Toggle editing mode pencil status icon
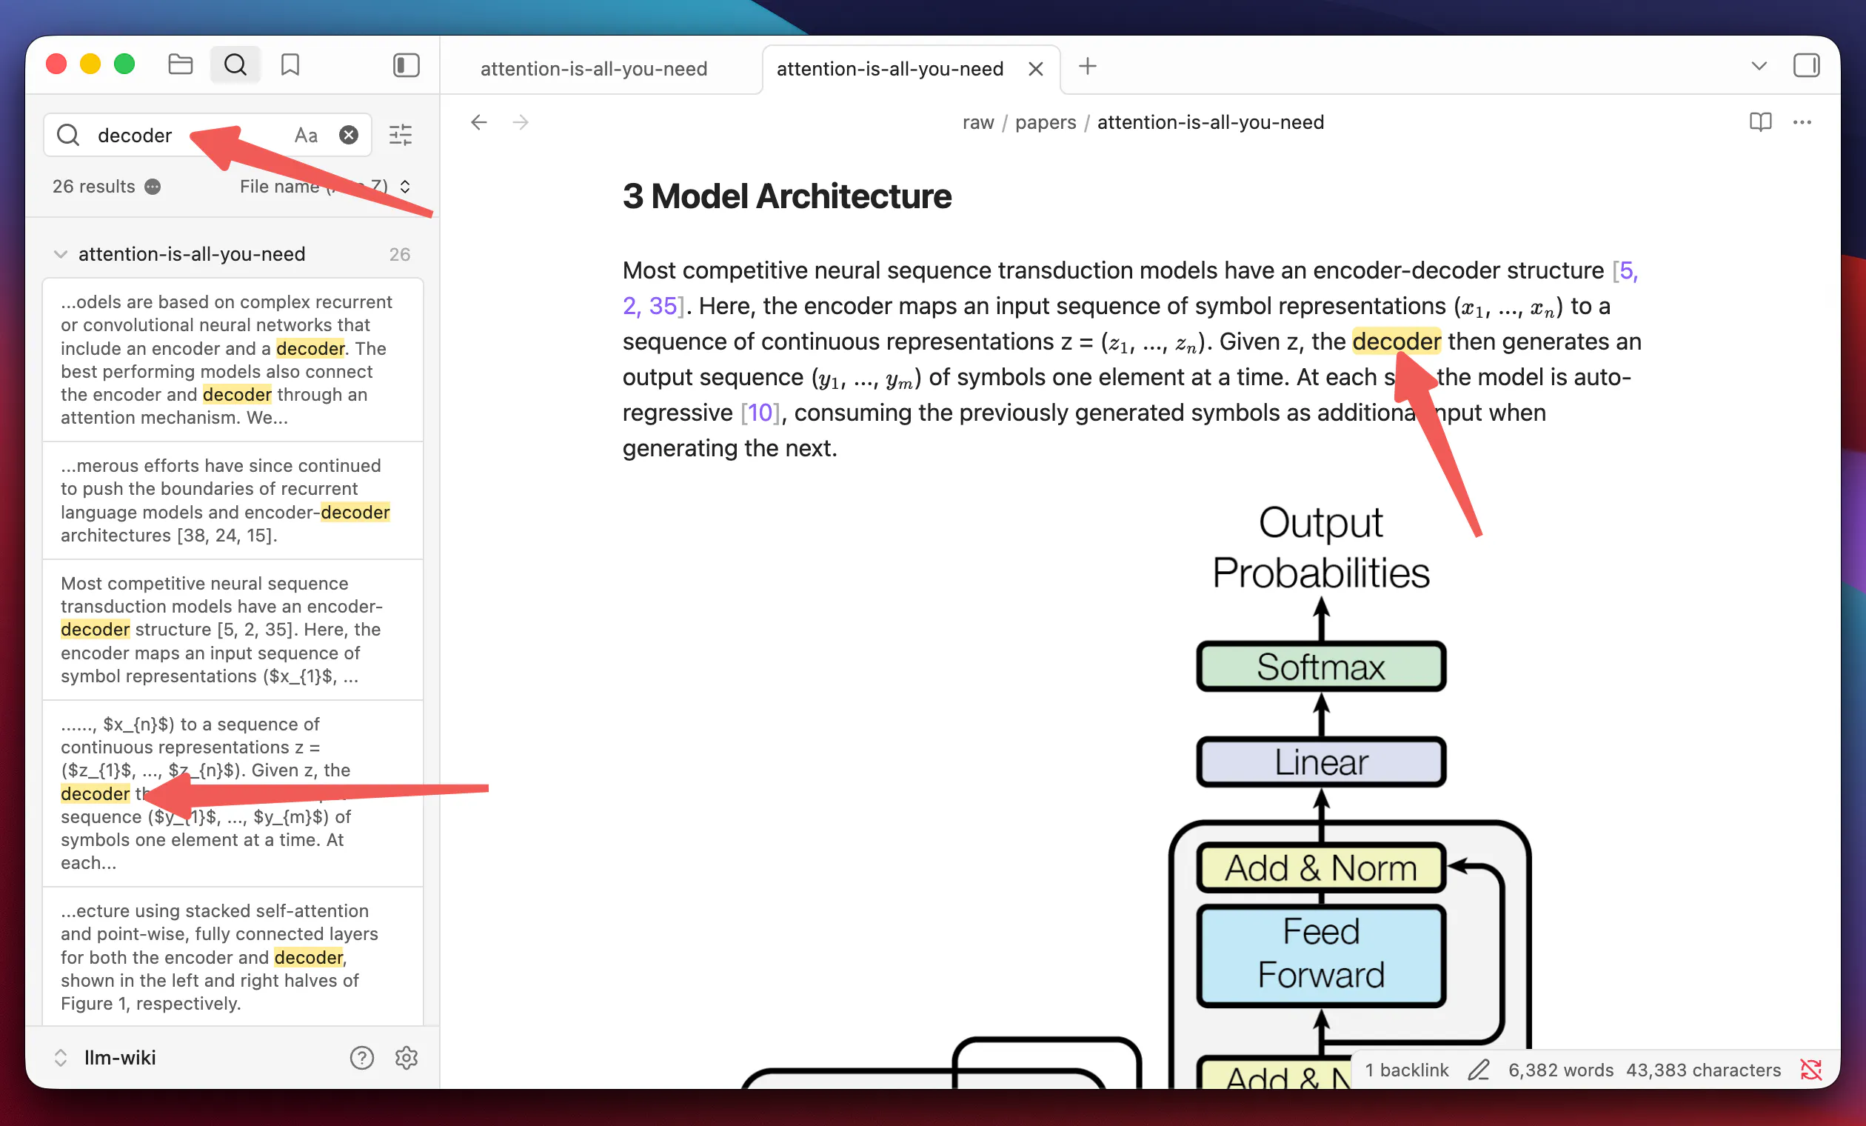 (1478, 1070)
